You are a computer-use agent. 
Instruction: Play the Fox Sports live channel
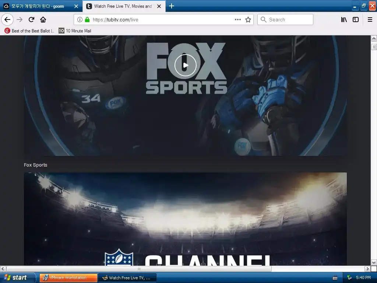pos(186,65)
